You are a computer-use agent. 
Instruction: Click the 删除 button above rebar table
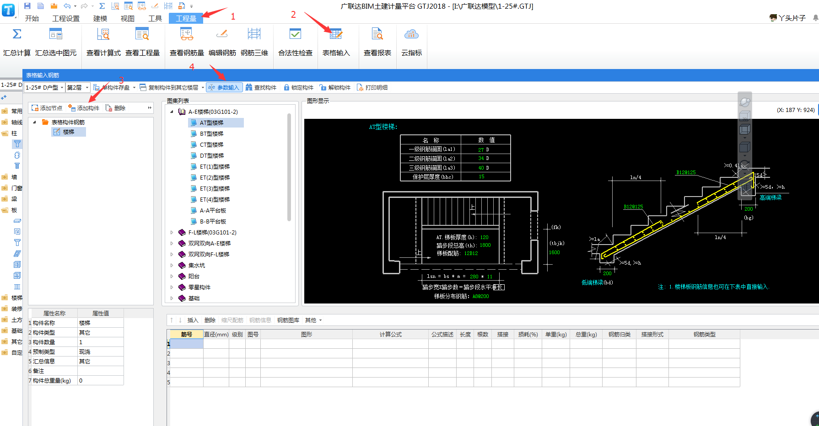tap(210, 320)
